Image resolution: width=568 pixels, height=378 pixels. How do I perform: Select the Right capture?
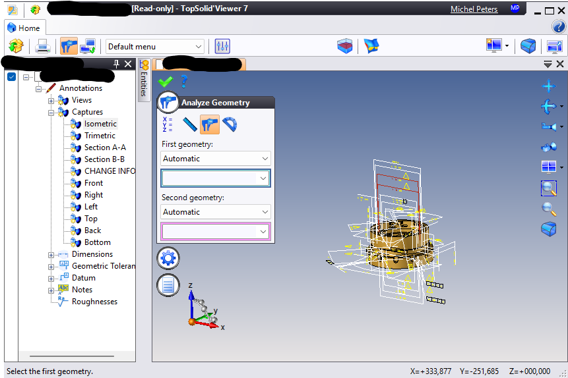point(94,195)
